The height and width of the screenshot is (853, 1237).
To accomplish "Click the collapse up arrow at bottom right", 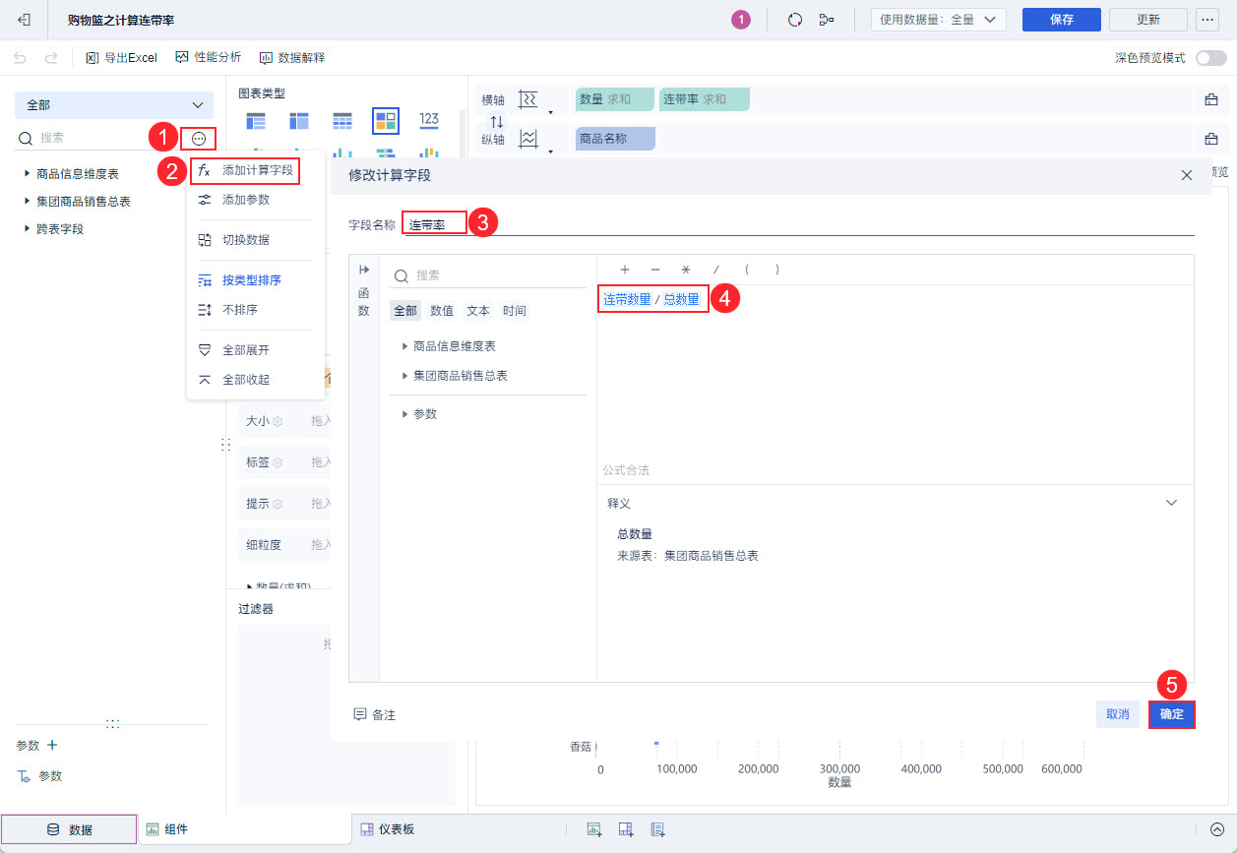I will pyautogui.click(x=1217, y=829).
